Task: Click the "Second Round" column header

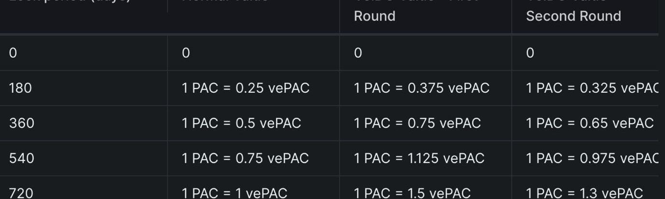Action: coord(573,16)
